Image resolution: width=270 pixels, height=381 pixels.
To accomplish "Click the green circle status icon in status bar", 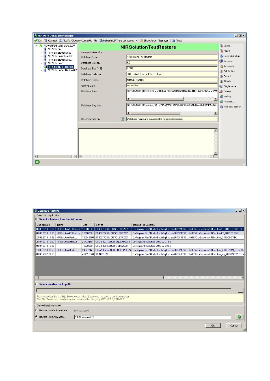I will (37, 162).
